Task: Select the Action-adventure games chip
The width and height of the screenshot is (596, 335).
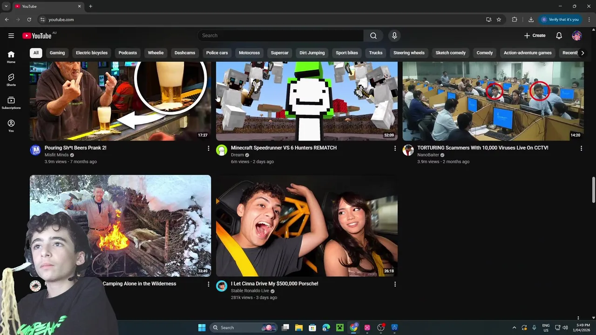Action: click(528, 53)
